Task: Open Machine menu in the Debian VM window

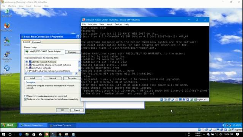Action: [x=93, y=24]
